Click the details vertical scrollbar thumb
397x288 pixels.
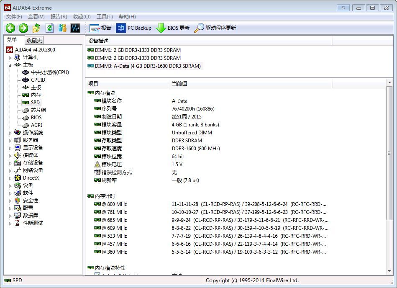[x=389, y=153]
